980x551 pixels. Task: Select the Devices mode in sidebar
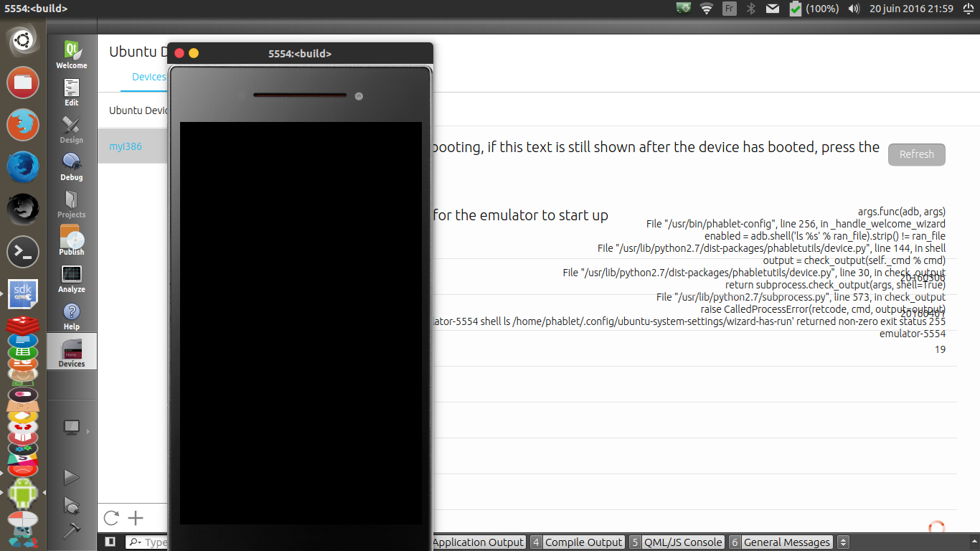[x=72, y=352]
